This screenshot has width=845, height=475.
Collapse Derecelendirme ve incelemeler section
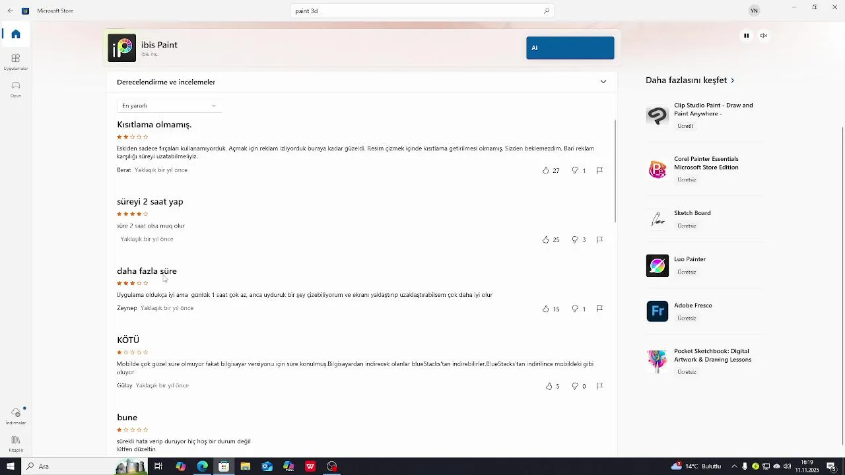[603, 82]
